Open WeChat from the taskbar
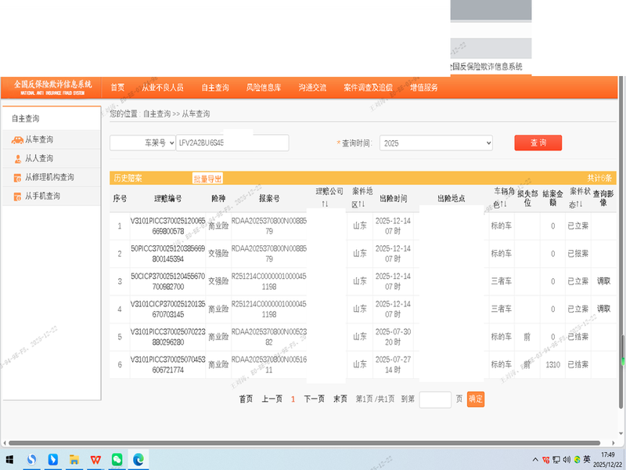626x470 pixels. pyautogui.click(x=117, y=458)
